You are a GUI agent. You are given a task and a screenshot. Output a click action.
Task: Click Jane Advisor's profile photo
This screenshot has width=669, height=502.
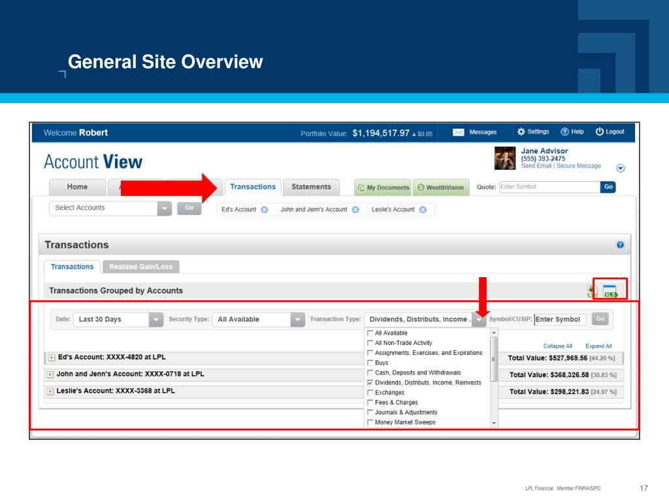505,158
